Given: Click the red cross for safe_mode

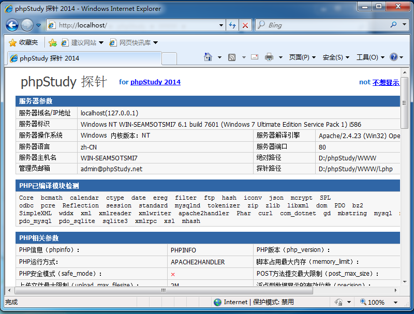Looking at the screenshot, I should [x=173, y=274].
